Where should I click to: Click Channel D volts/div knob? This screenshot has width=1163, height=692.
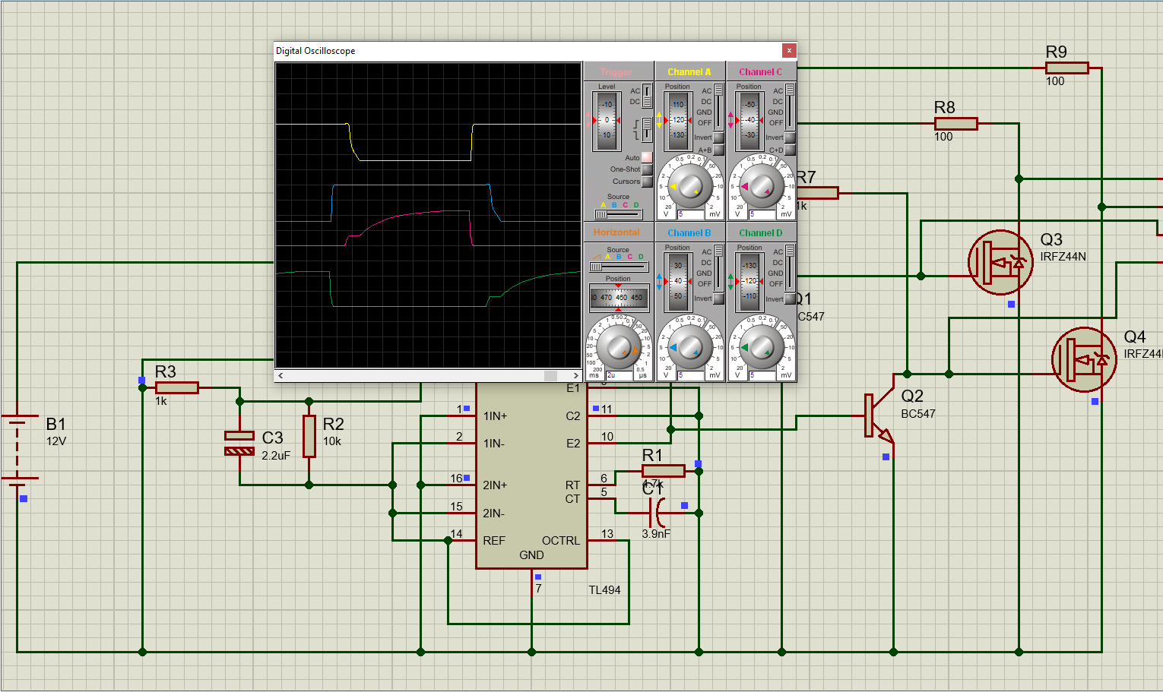tap(762, 347)
